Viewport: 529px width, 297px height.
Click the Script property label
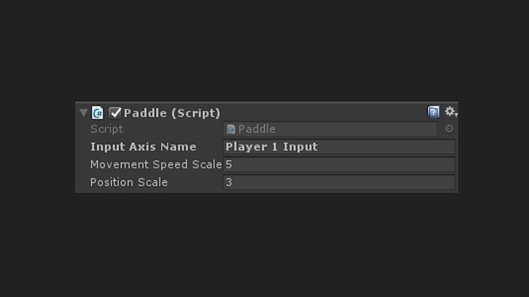tap(106, 129)
